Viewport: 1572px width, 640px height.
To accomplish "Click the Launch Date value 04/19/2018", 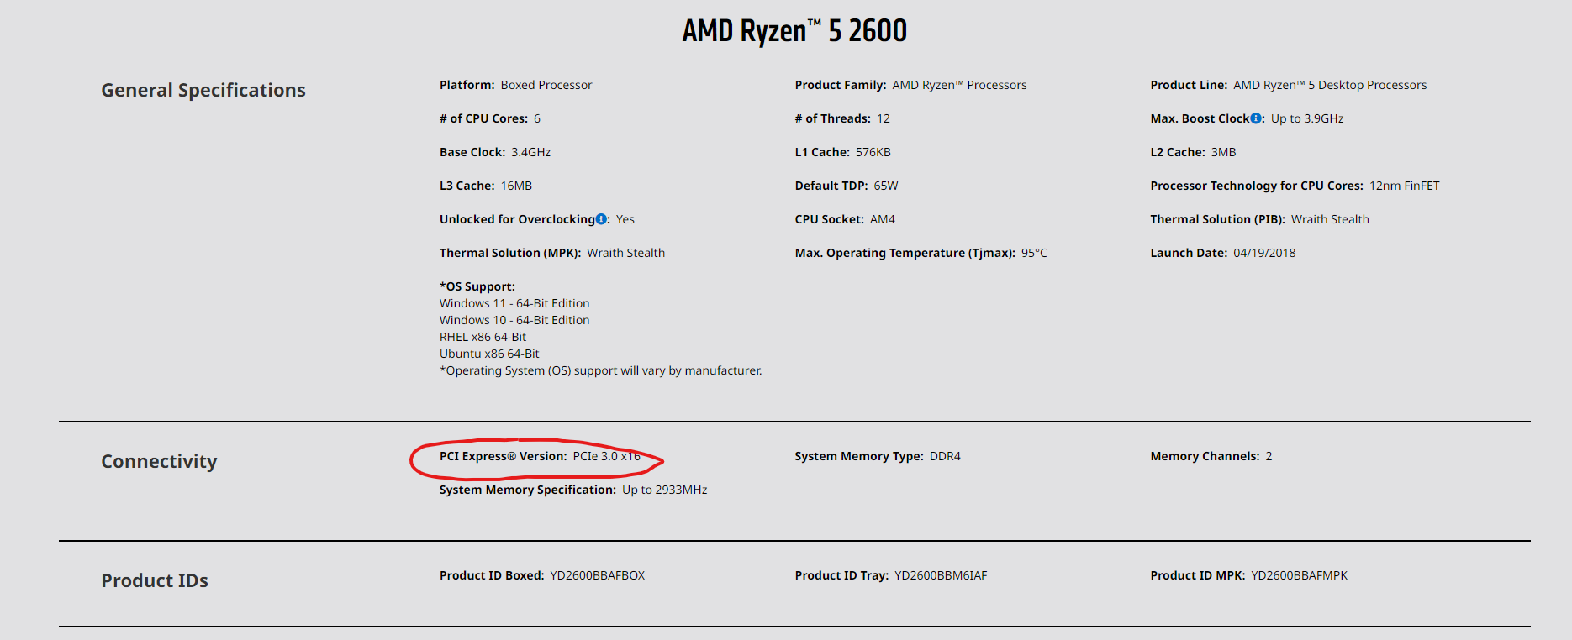I will point(1264,253).
